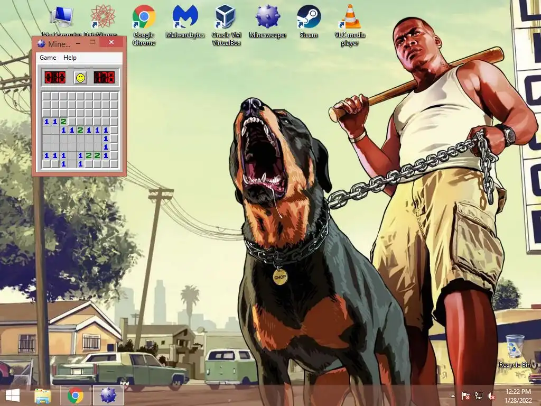Select the Minesweeper desktop icon
The height and width of the screenshot is (406, 541).
tap(268, 21)
